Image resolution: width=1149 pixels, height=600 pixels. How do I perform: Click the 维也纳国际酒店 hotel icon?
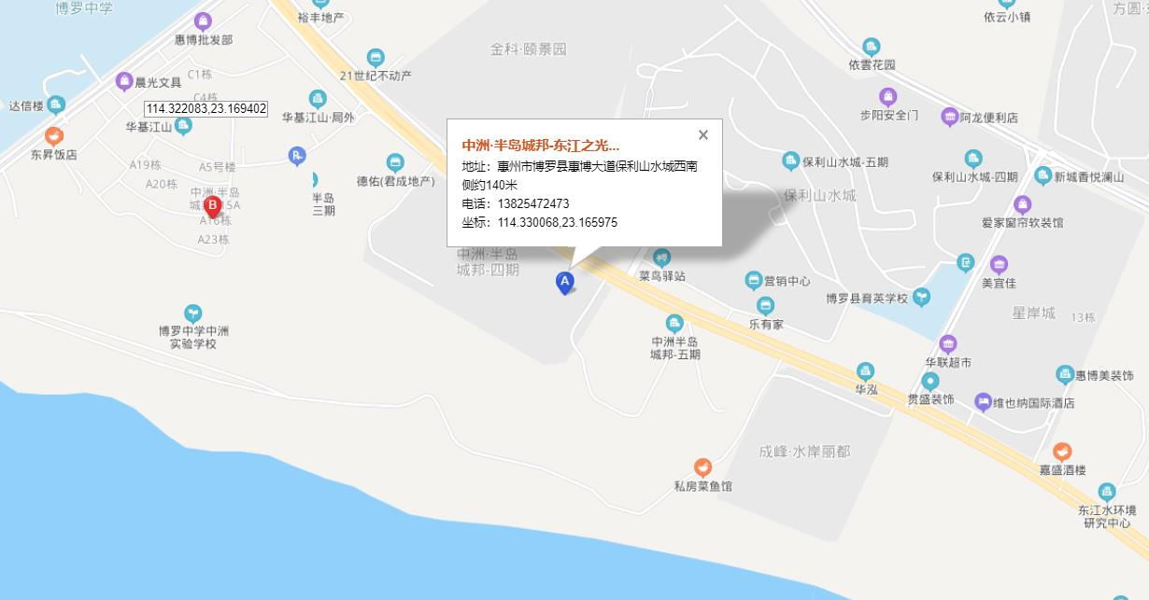[x=983, y=402]
